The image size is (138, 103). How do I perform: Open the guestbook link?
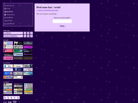click(x=9, y=24)
